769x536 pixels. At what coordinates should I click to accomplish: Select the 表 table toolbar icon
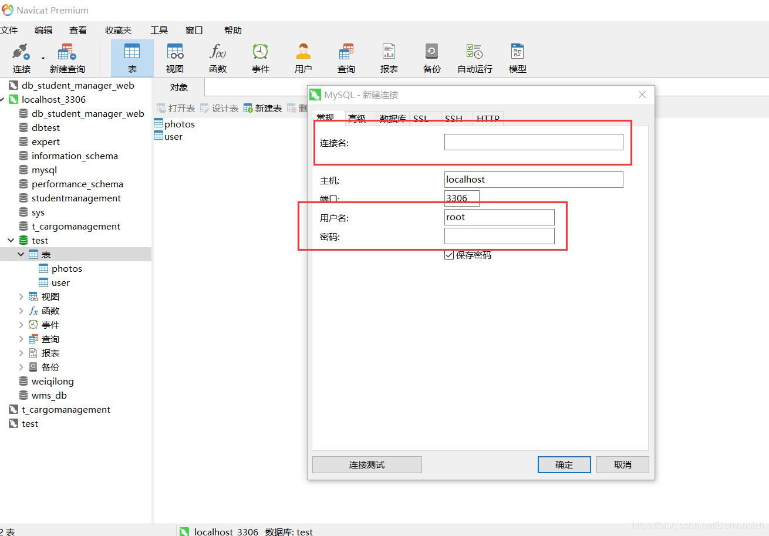coord(132,58)
